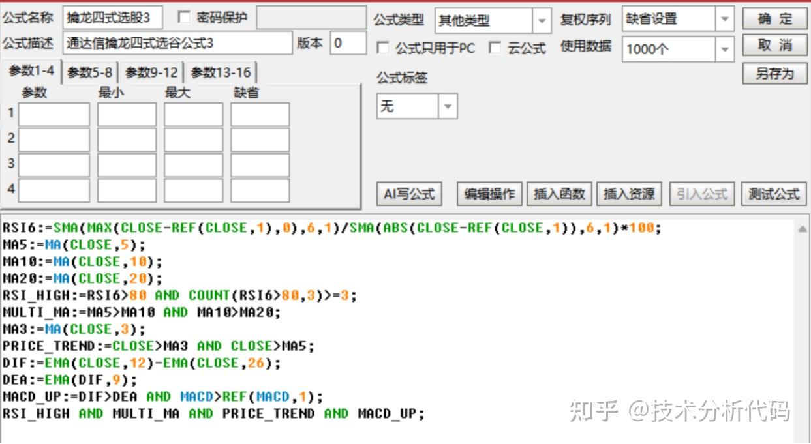Click row 2 最大 field
811x444 pixels.
(193, 140)
